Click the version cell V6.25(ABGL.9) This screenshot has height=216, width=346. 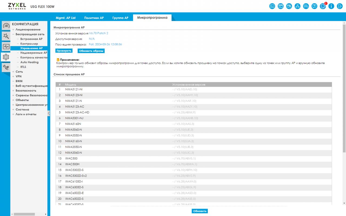tap(184, 187)
